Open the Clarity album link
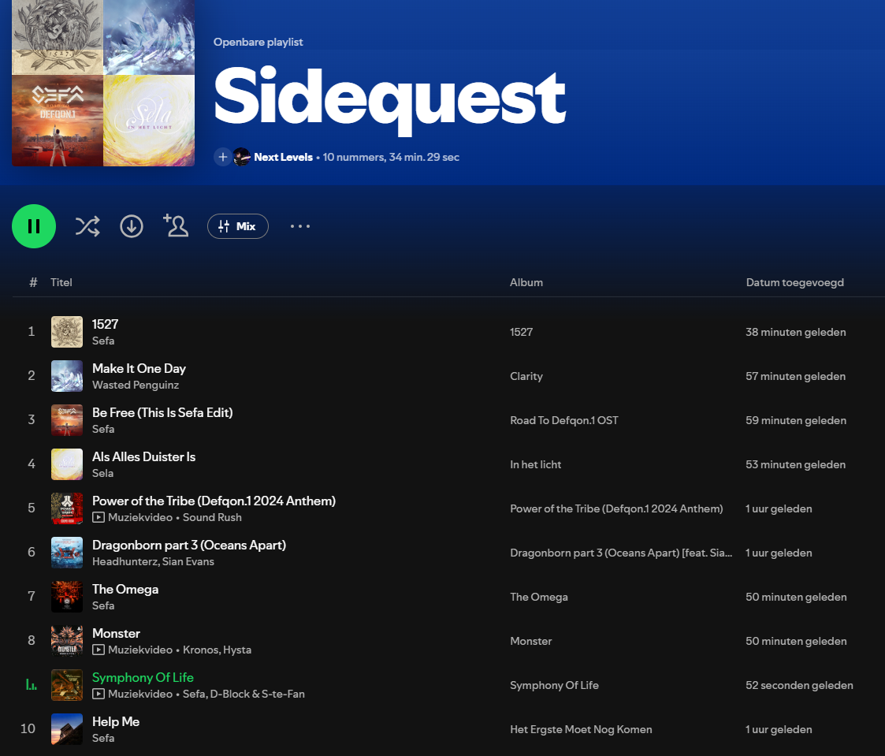 point(526,377)
